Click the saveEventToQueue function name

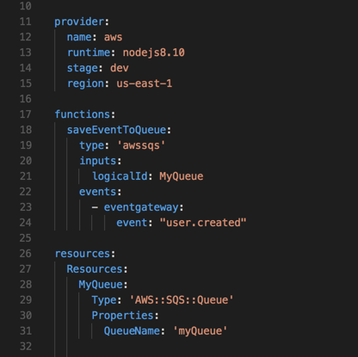pos(116,130)
